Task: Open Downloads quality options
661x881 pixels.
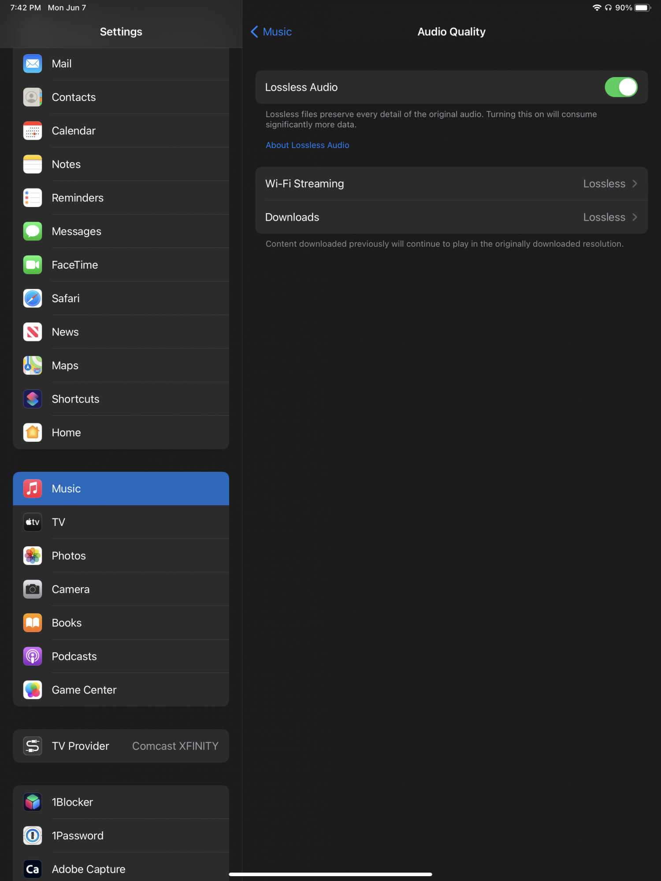Action: point(452,217)
